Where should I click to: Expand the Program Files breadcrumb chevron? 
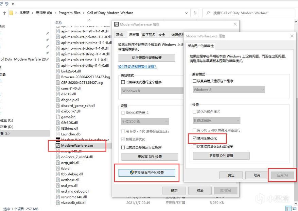84,13
